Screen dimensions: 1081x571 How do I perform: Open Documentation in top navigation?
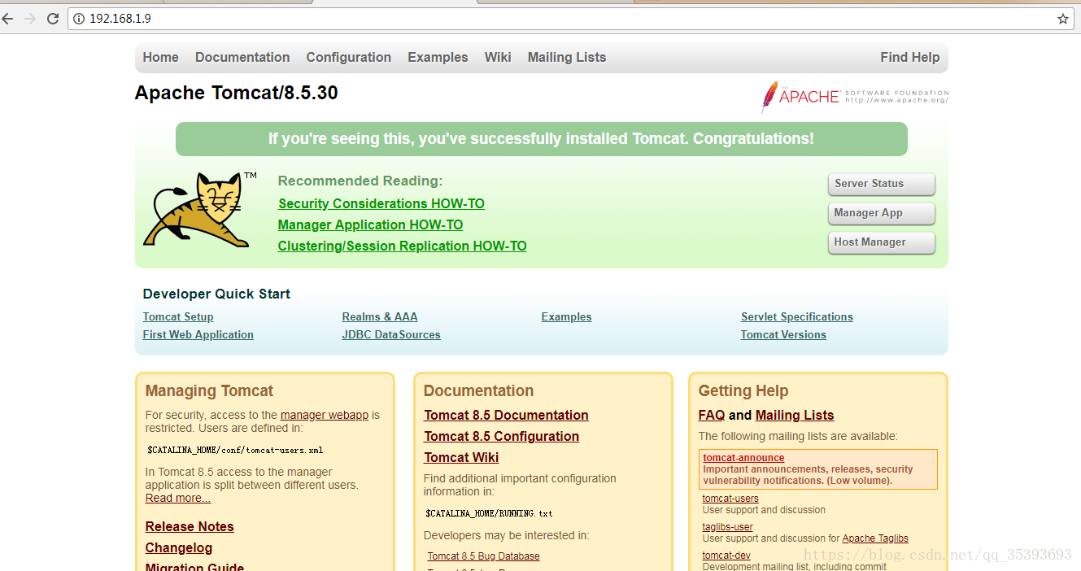[x=242, y=57]
